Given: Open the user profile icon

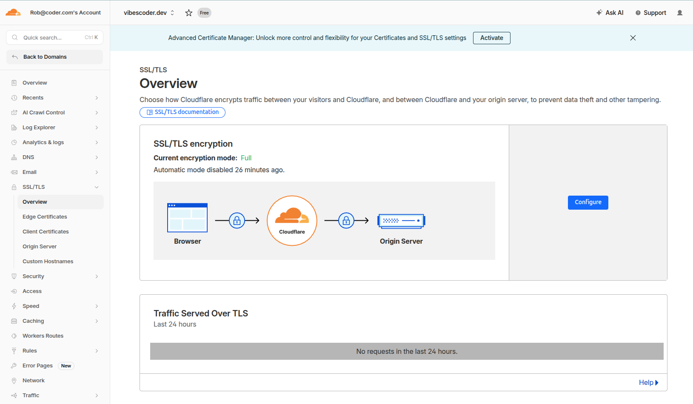Looking at the screenshot, I should [680, 13].
